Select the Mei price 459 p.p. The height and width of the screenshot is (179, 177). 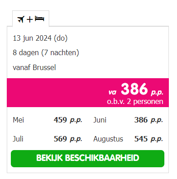tap(68, 120)
